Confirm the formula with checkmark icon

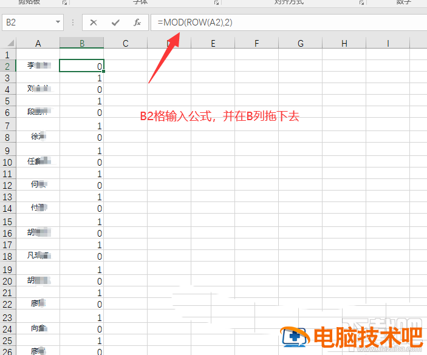coord(115,22)
